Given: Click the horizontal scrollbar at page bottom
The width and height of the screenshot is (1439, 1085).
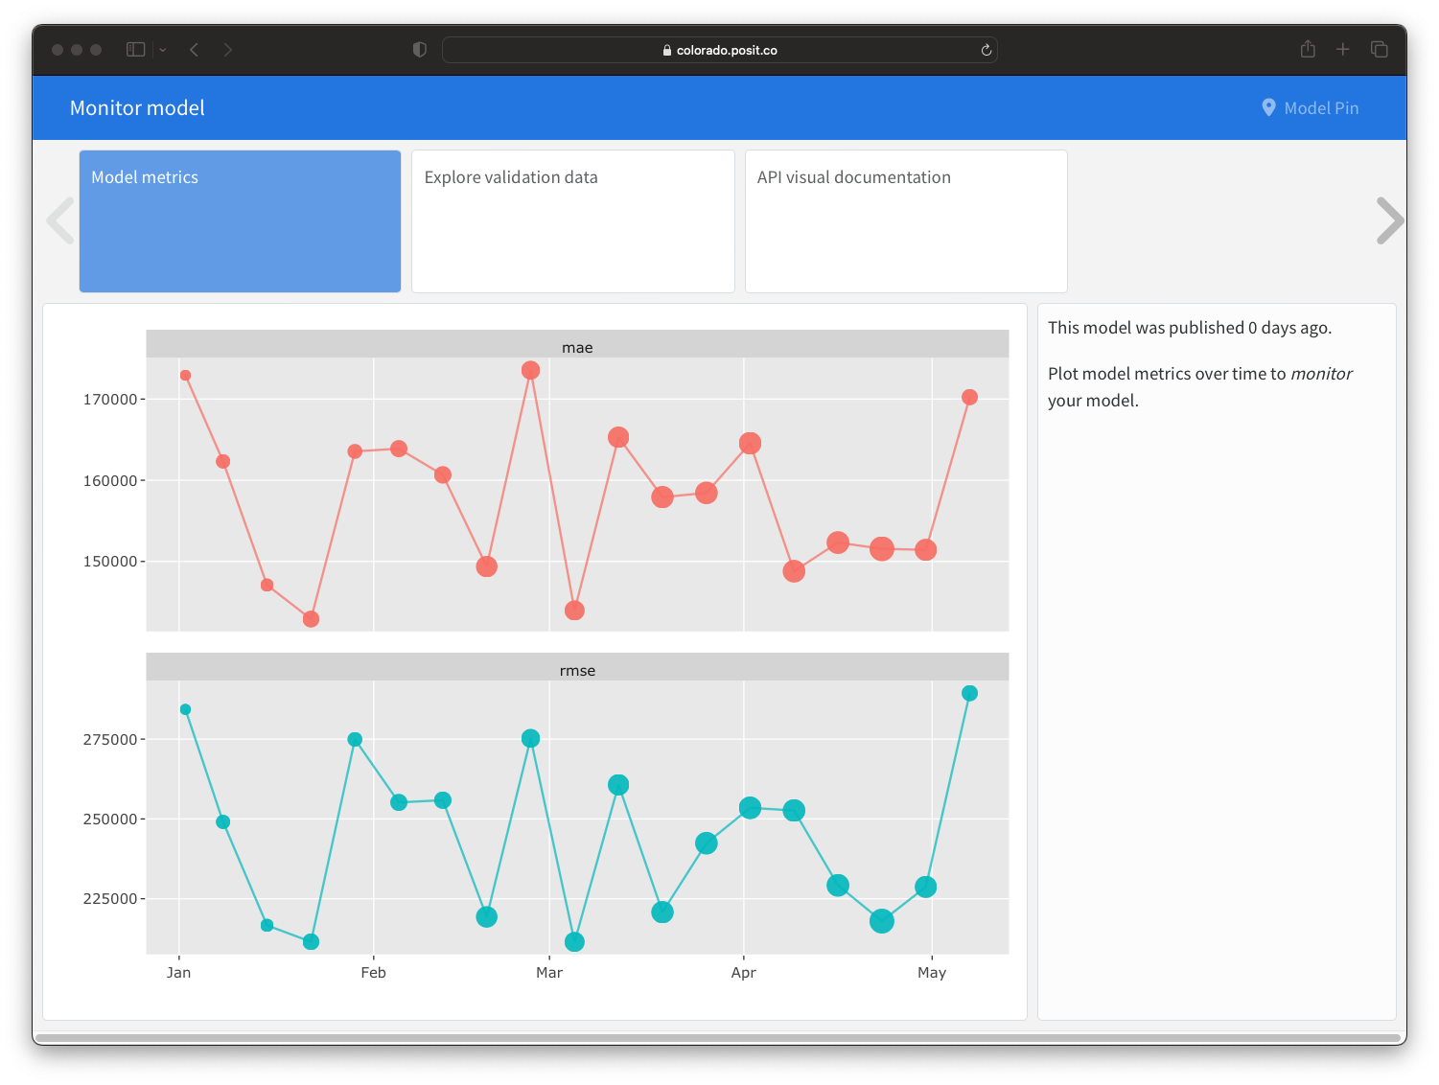Looking at the screenshot, I should (x=719, y=1037).
